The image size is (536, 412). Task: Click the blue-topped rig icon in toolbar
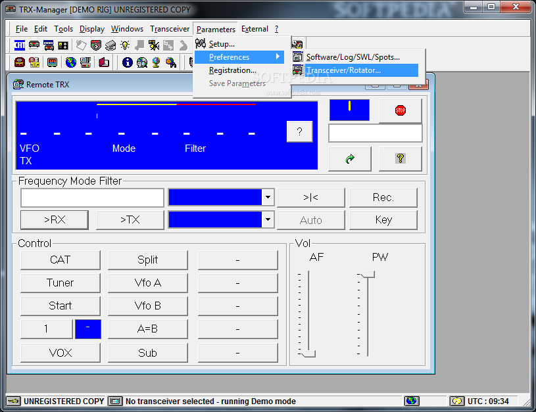49,45
